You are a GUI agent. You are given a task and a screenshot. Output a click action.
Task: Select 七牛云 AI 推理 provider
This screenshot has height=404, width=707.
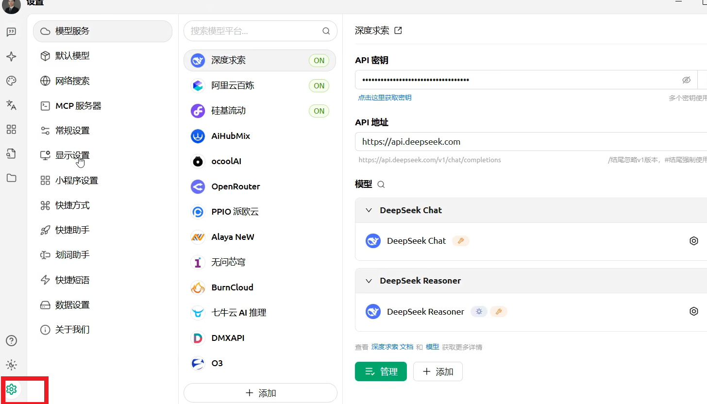coord(260,313)
